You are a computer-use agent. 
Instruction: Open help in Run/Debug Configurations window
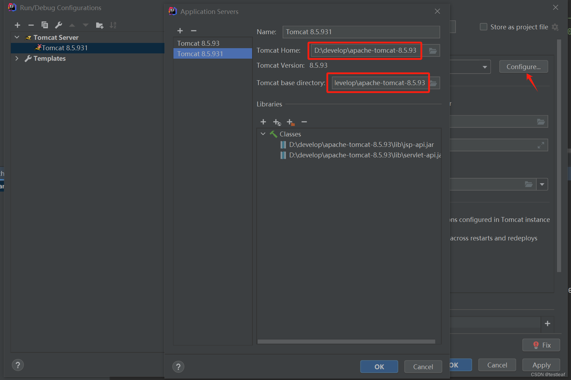pyautogui.click(x=18, y=365)
